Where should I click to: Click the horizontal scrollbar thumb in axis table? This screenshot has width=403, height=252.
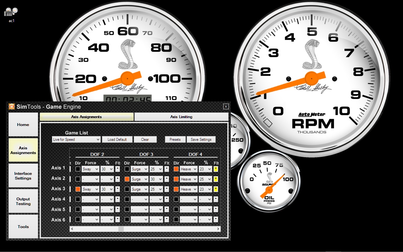[x=121, y=229]
